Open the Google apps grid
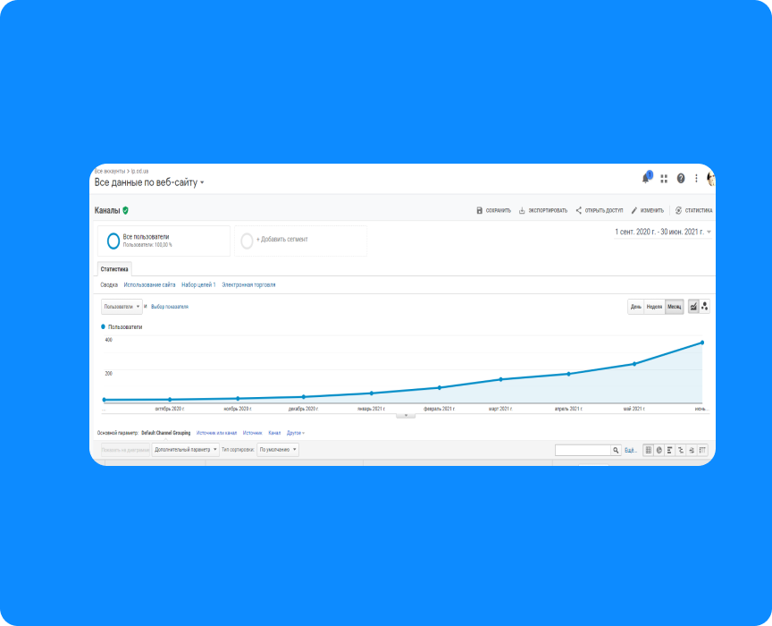Viewport: 772px width, 626px height. [x=664, y=178]
